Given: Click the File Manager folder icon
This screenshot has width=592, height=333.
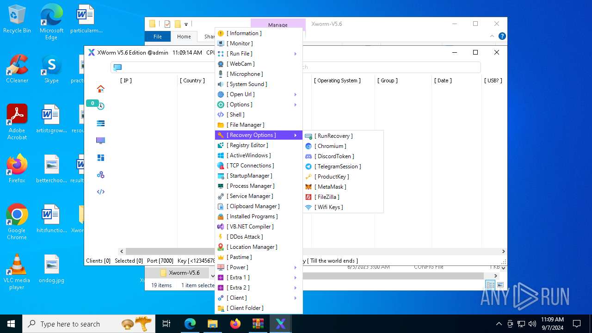Looking at the screenshot, I should 221,125.
